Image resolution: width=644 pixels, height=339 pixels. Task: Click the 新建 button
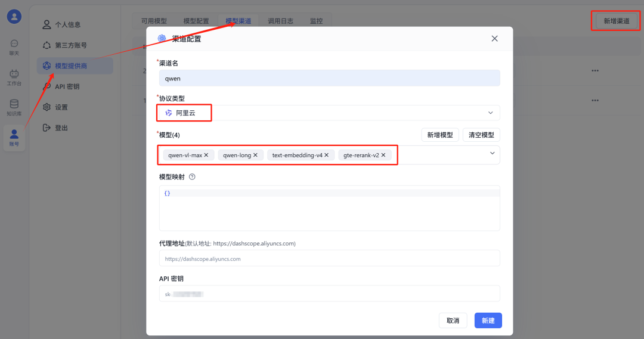pyautogui.click(x=488, y=321)
